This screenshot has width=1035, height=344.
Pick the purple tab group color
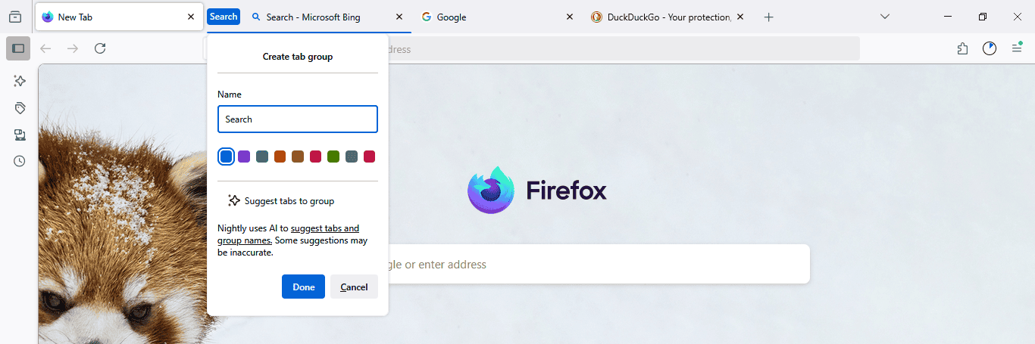pos(244,157)
